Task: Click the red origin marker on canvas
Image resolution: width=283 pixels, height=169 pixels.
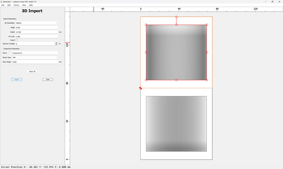Action: (140, 88)
